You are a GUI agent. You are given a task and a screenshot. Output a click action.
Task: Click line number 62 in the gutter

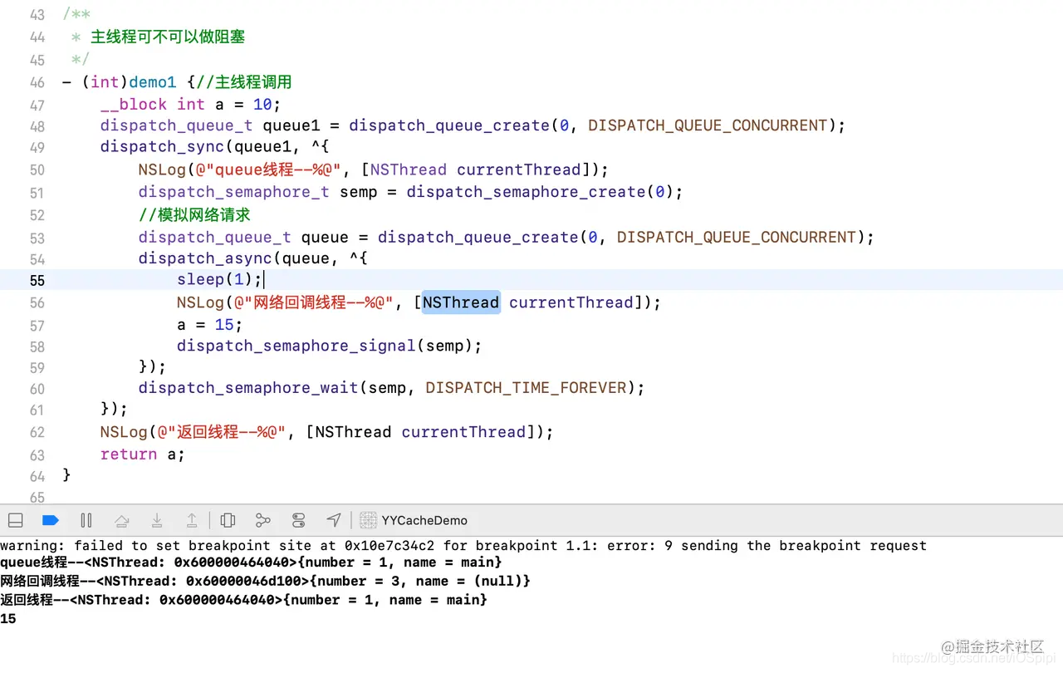(x=37, y=432)
